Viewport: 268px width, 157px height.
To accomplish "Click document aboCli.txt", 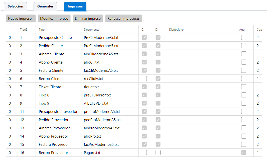I will tap(92, 62).
